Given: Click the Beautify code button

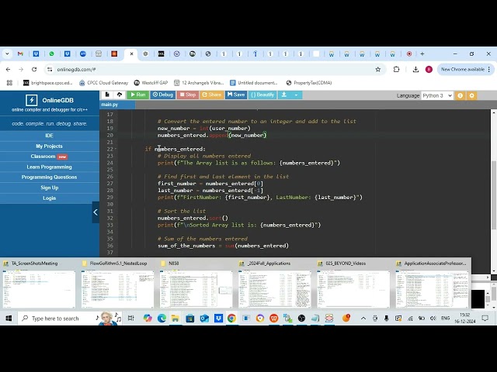Looking at the screenshot, I should pos(262,95).
